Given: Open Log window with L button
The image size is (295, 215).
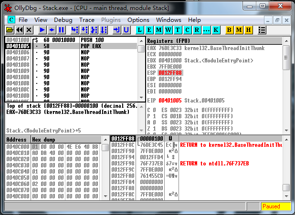Looking at the screenshot, I should tap(139, 30).
